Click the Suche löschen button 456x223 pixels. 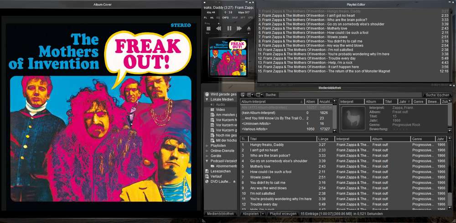point(437,95)
